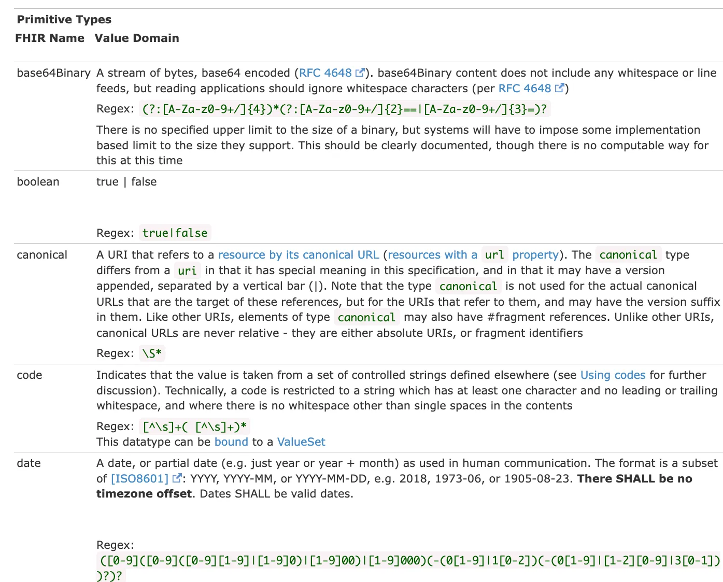Click the date regex pattern

(408, 561)
